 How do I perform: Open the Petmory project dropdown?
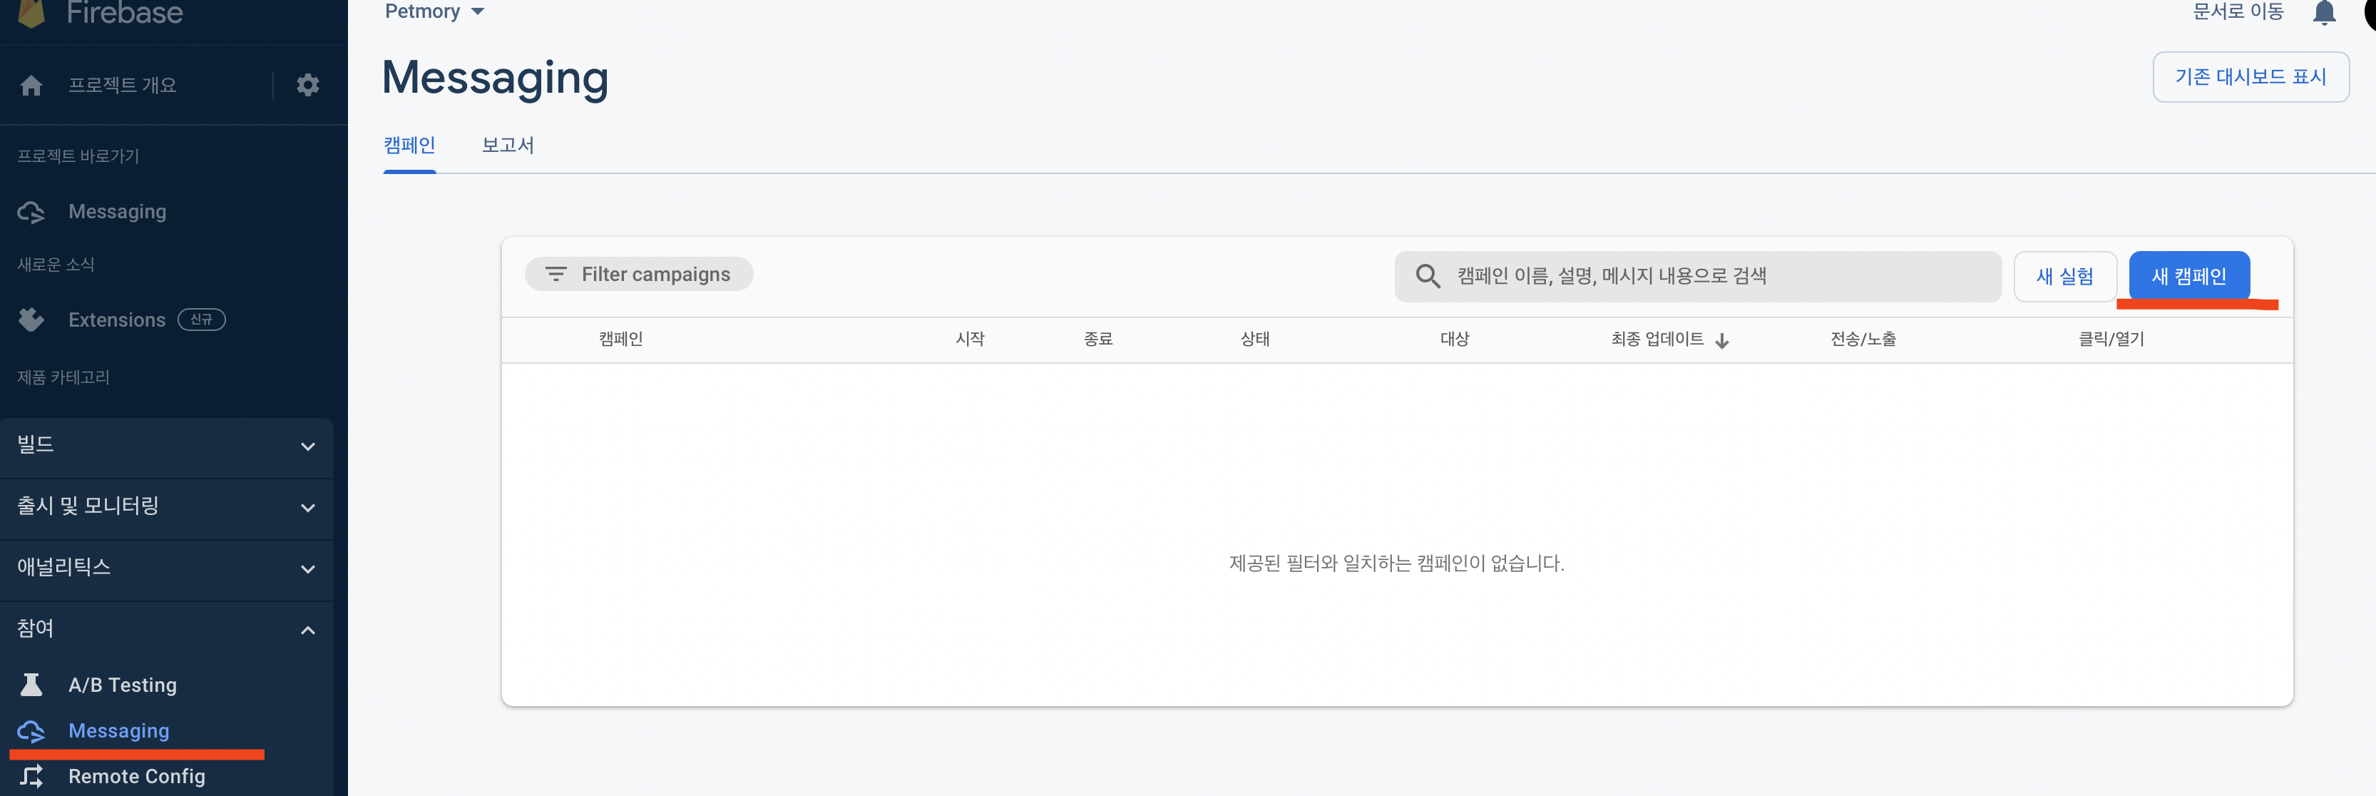(x=434, y=11)
